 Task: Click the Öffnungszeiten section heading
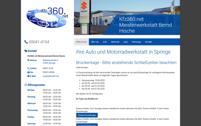(x=36, y=85)
